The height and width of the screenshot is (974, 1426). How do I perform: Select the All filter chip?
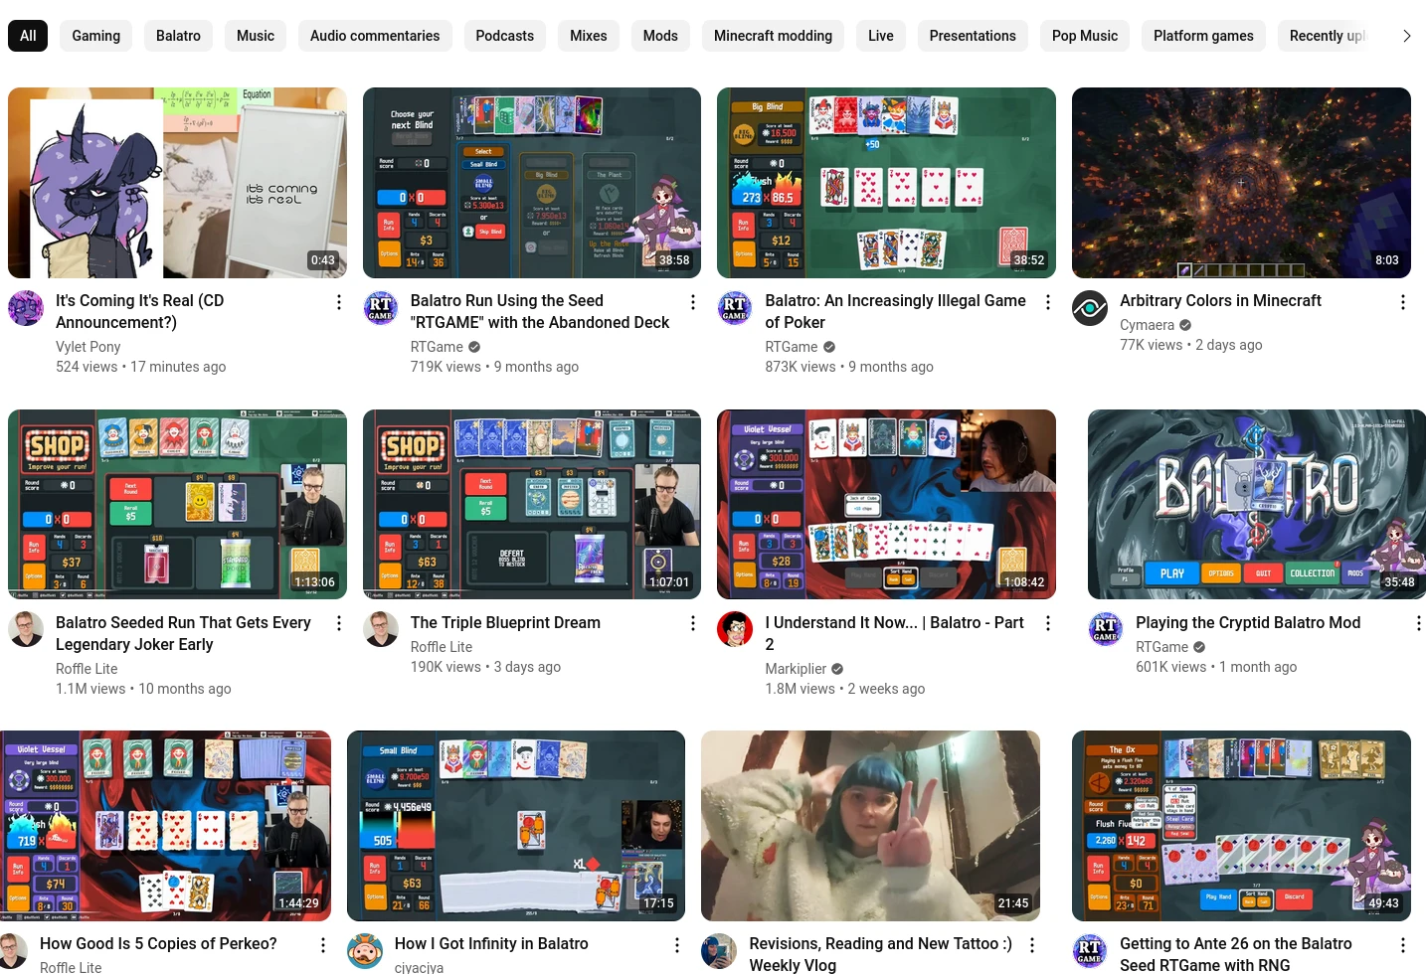click(x=28, y=36)
